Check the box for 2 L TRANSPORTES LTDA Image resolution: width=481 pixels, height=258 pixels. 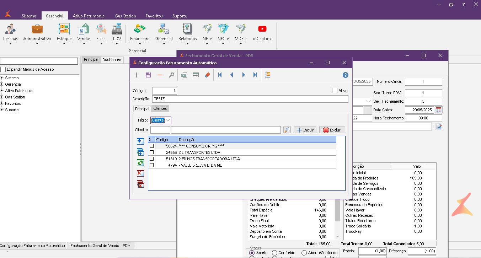(x=152, y=152)
